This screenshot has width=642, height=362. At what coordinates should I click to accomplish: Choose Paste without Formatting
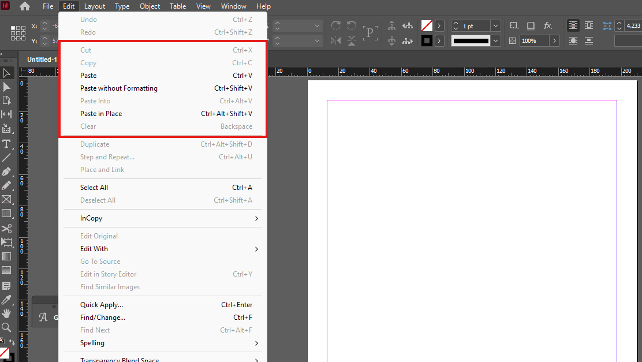[118, 88]
